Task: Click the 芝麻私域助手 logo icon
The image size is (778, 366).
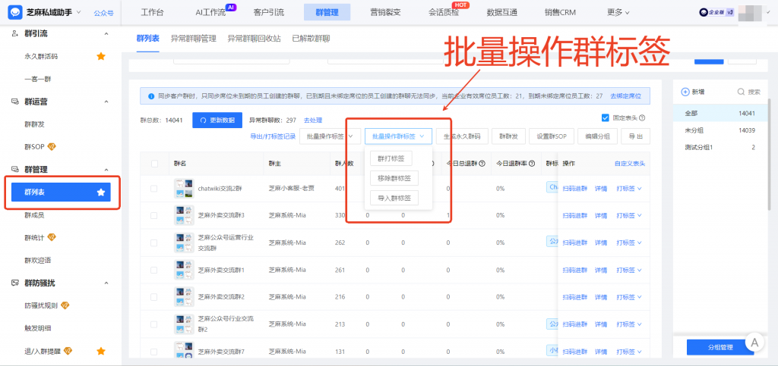Action: 15,12
